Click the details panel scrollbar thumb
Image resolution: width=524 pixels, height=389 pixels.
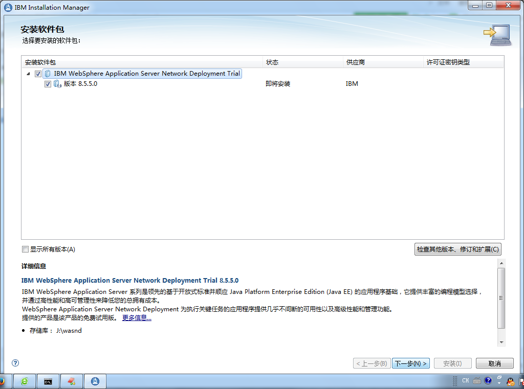tap(501, 298)
